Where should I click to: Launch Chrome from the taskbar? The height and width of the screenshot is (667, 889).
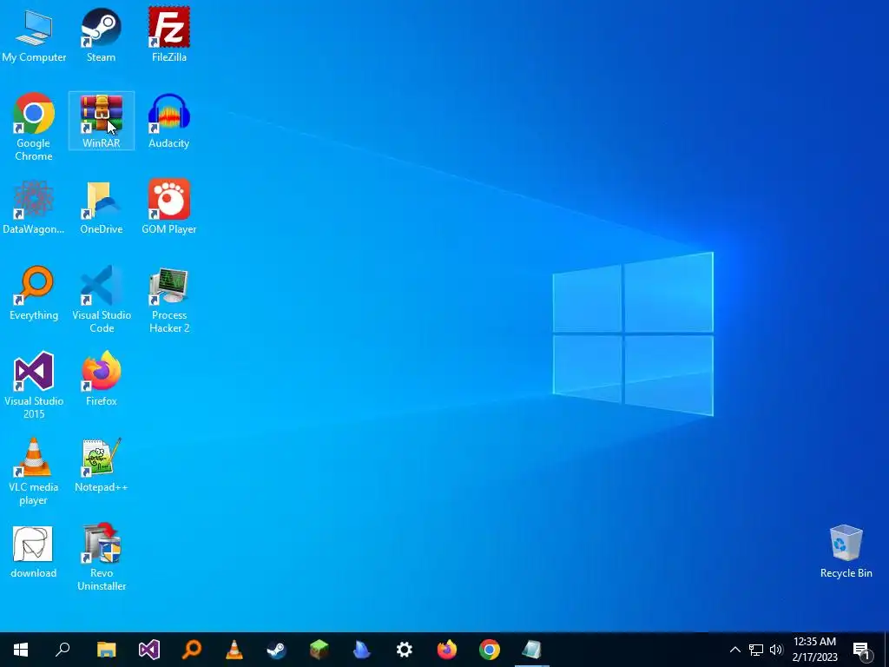point(490,650)
